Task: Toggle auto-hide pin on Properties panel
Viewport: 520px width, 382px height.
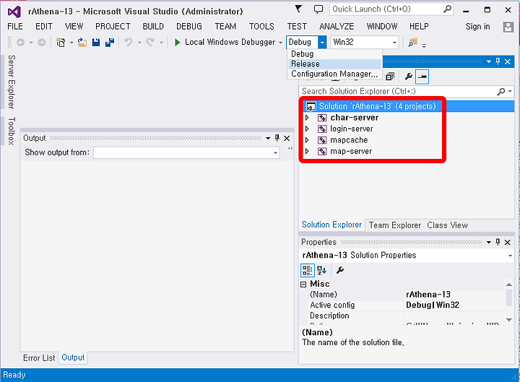Action: (x=498, y=242)
